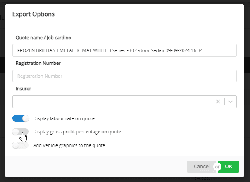The image size is (250, 182).
Task: Click the 'Registration Number' field label
Action: (x=38, y=63)
